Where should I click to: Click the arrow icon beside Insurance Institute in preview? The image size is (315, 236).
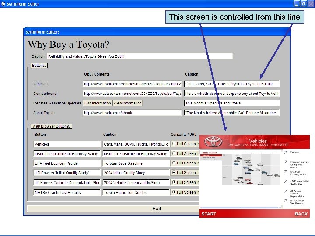[x=286, y=162]
